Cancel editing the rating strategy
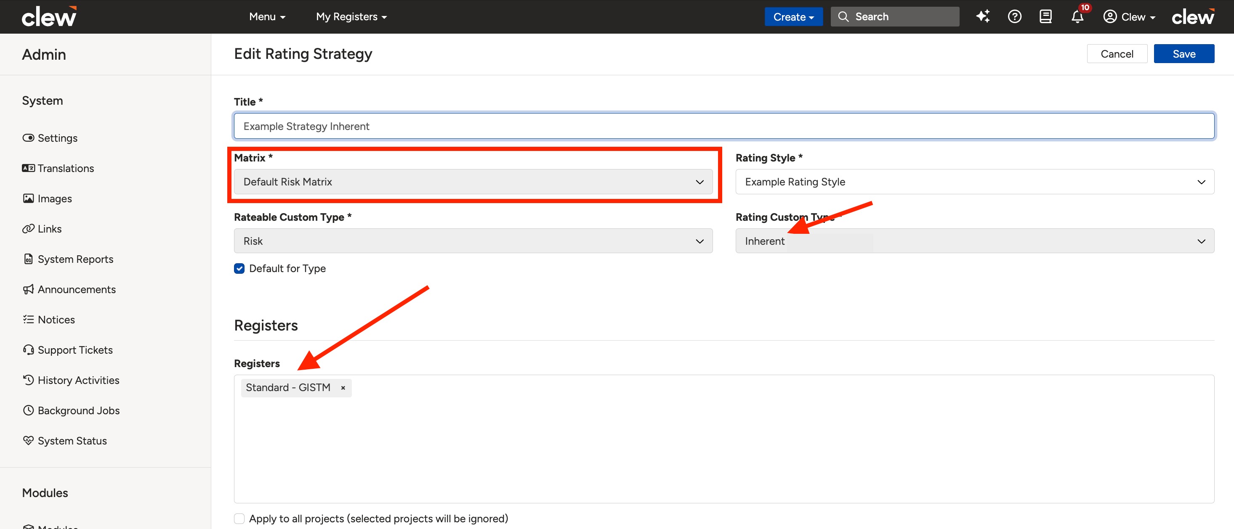 (1117, 54)
